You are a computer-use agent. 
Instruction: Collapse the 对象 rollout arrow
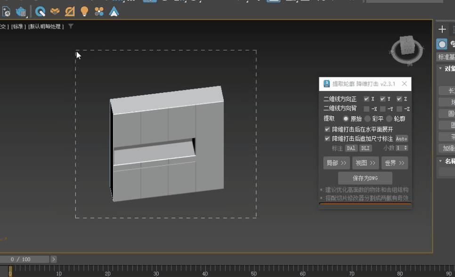[440, 68]
